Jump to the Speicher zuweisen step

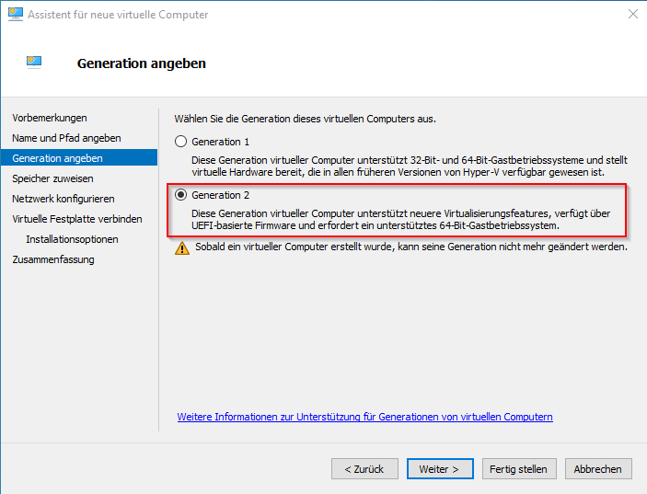(52, 178)
